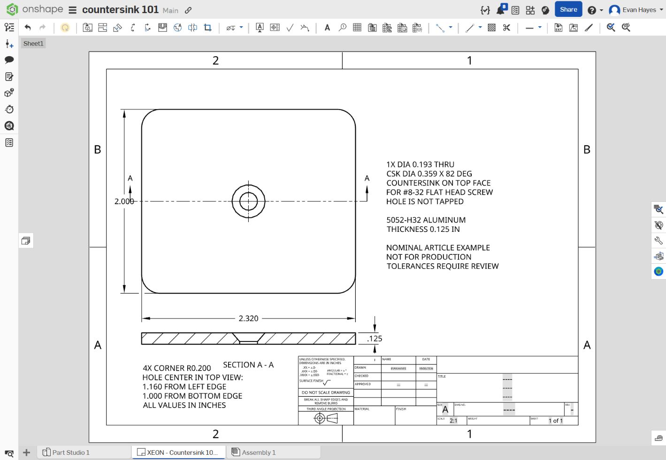
Task: Select the Section view tool
Action: point(132,28)
